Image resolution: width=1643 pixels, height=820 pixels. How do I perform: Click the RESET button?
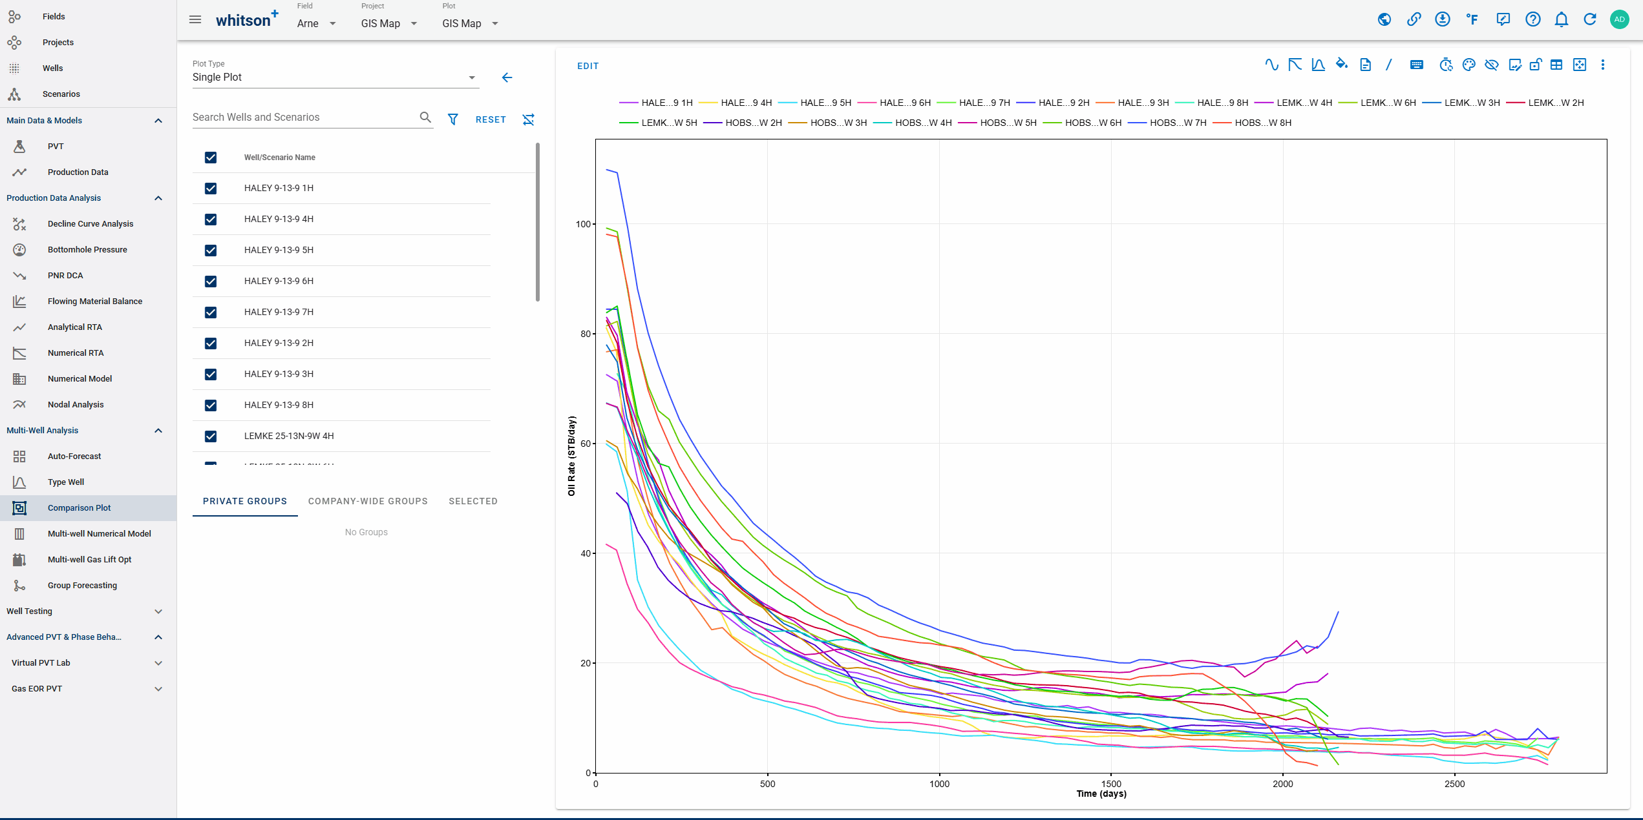[491, 119]
